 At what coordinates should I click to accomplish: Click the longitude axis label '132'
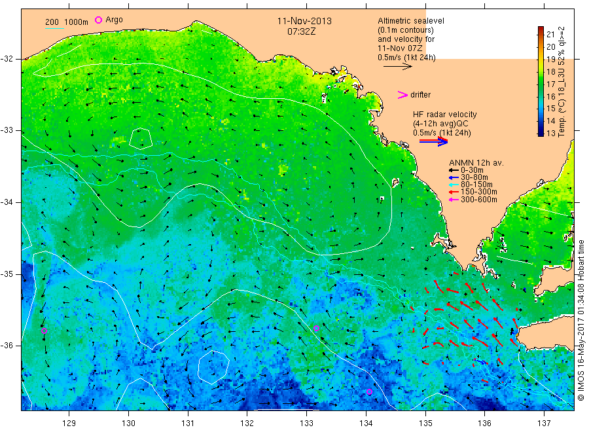(247, 423)
